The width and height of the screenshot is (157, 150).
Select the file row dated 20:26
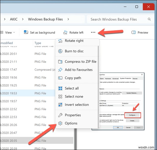pos(28,125)
